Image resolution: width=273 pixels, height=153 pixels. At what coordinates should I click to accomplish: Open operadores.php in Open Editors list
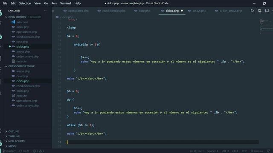point(26,32)
